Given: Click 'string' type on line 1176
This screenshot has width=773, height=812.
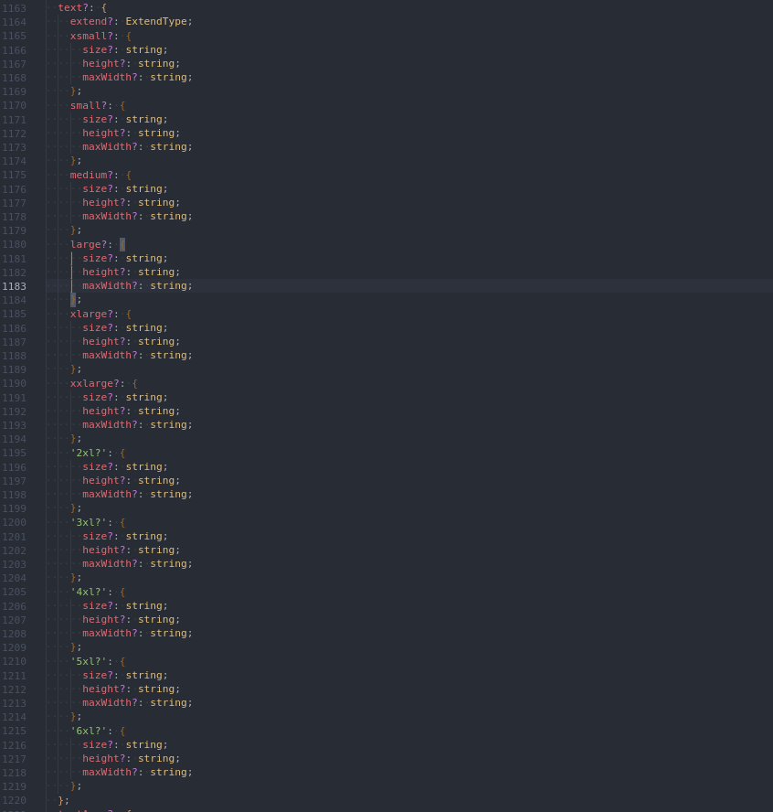Looking at the screenshot, I should pyautogui.click(x=143, y=189).
